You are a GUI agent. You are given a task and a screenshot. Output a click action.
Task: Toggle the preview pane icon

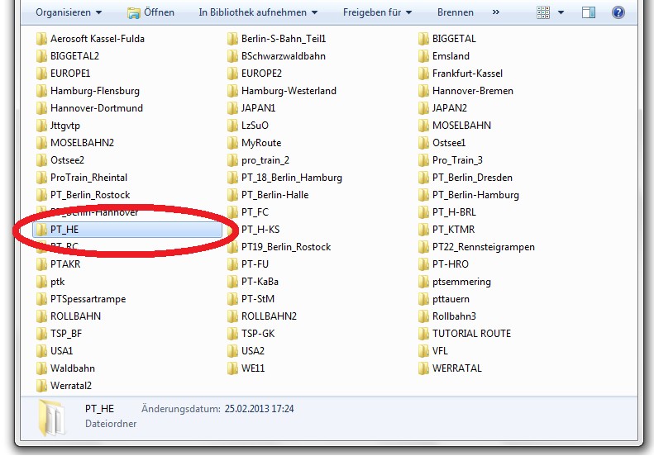[x=589, y=12]
